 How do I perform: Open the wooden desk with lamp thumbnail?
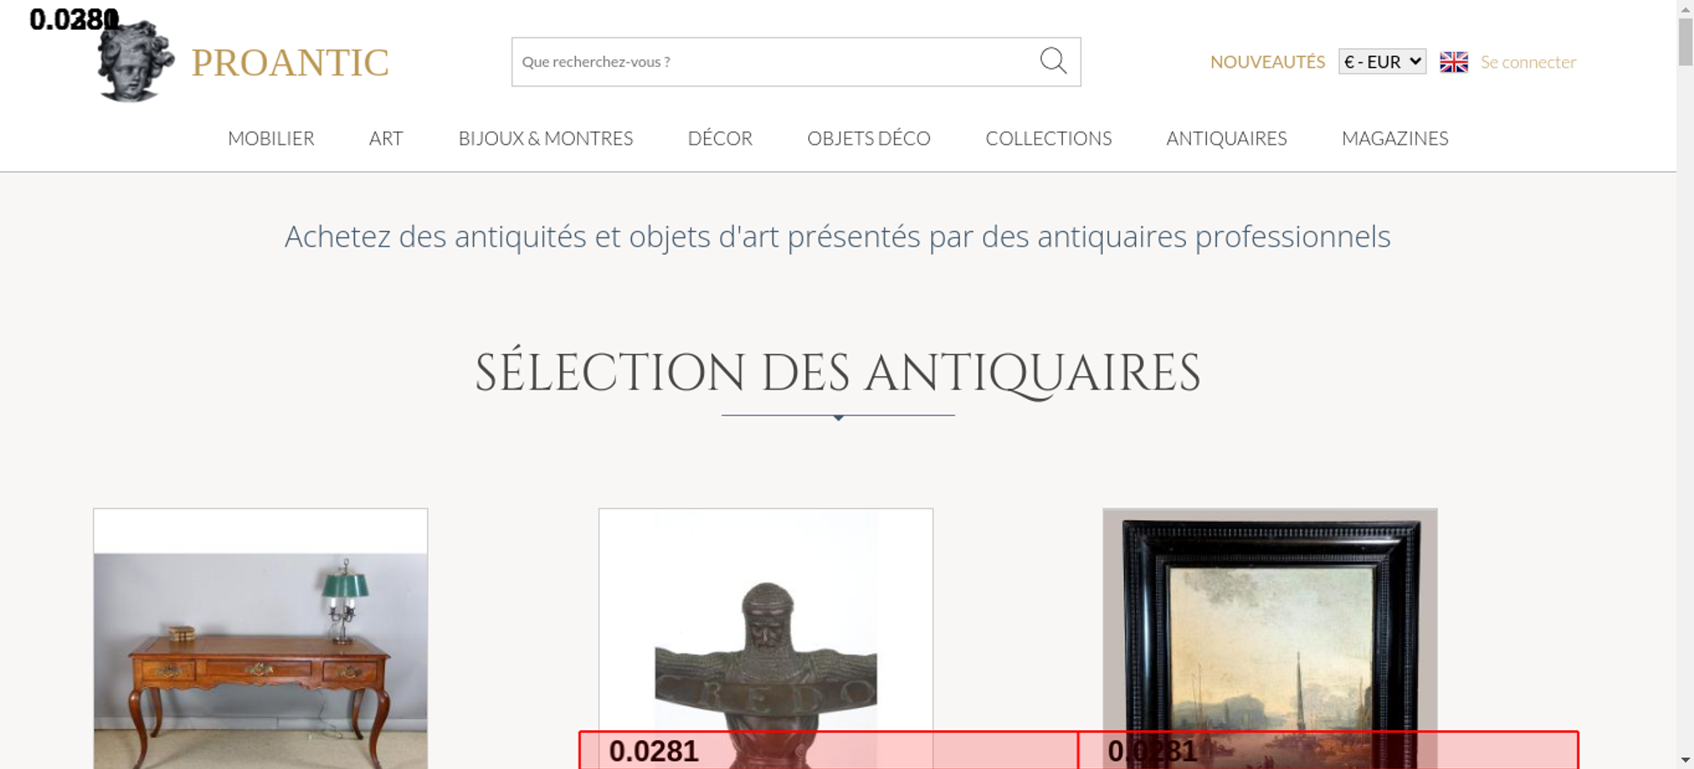(260, 644)
